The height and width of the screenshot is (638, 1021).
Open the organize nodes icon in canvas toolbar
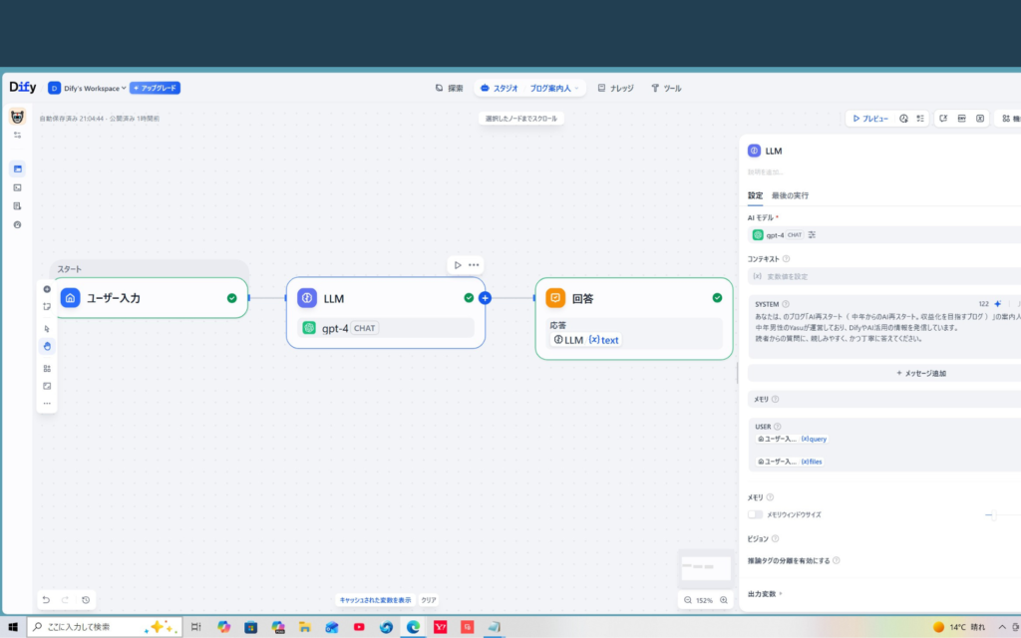46,367
